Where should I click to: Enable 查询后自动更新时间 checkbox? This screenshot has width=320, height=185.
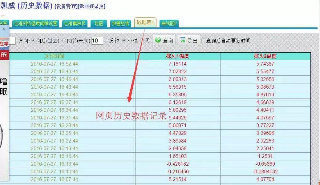tap(203, 41)
